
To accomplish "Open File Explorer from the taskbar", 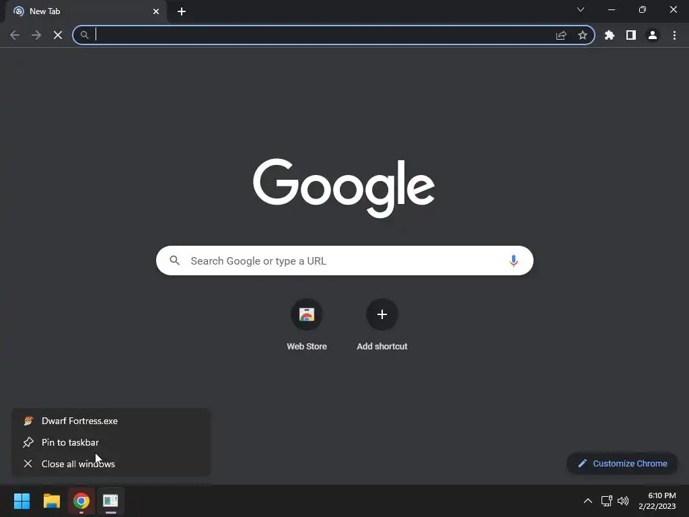I will 51,501.
